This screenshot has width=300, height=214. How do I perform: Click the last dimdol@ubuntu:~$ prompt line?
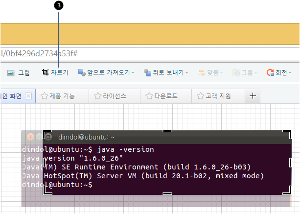tap(57, 185)
